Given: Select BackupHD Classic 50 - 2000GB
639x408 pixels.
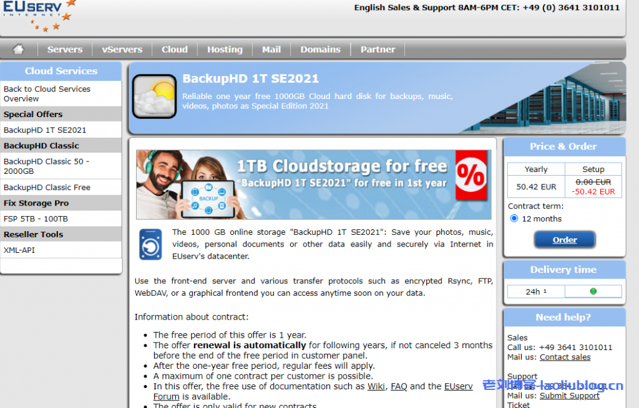Looking at the screenshot, I should click(47, 166).
